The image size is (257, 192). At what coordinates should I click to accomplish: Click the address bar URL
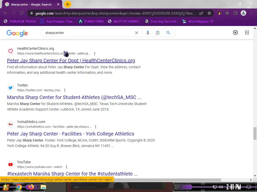point(115,13)
